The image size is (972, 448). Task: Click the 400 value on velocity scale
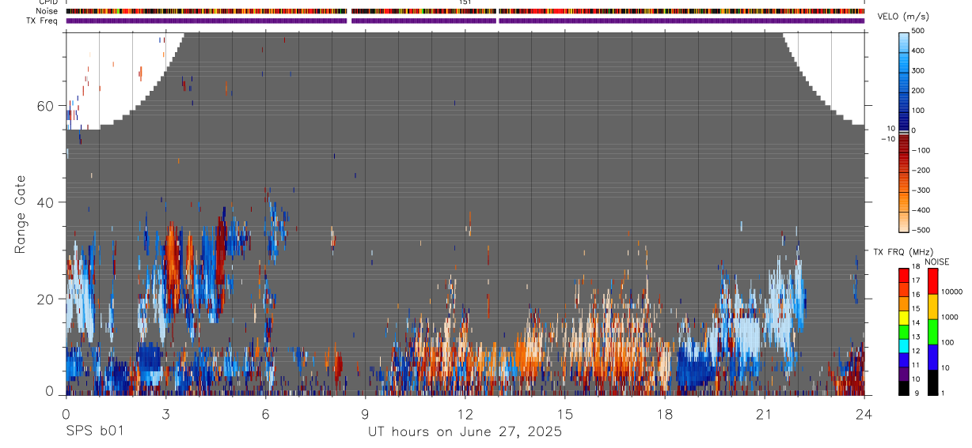coord(917,51)
